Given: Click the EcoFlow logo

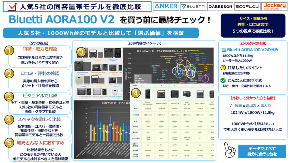Looking at the screenshot, I should coord(247,7).
